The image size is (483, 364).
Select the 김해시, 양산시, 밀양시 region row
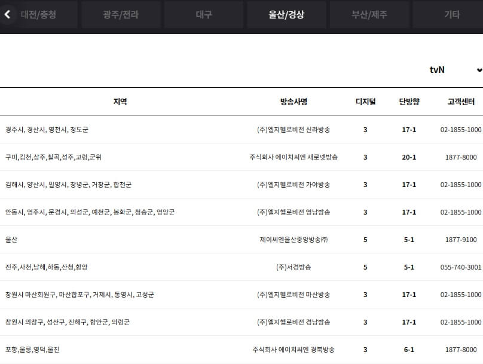[241, 185]
